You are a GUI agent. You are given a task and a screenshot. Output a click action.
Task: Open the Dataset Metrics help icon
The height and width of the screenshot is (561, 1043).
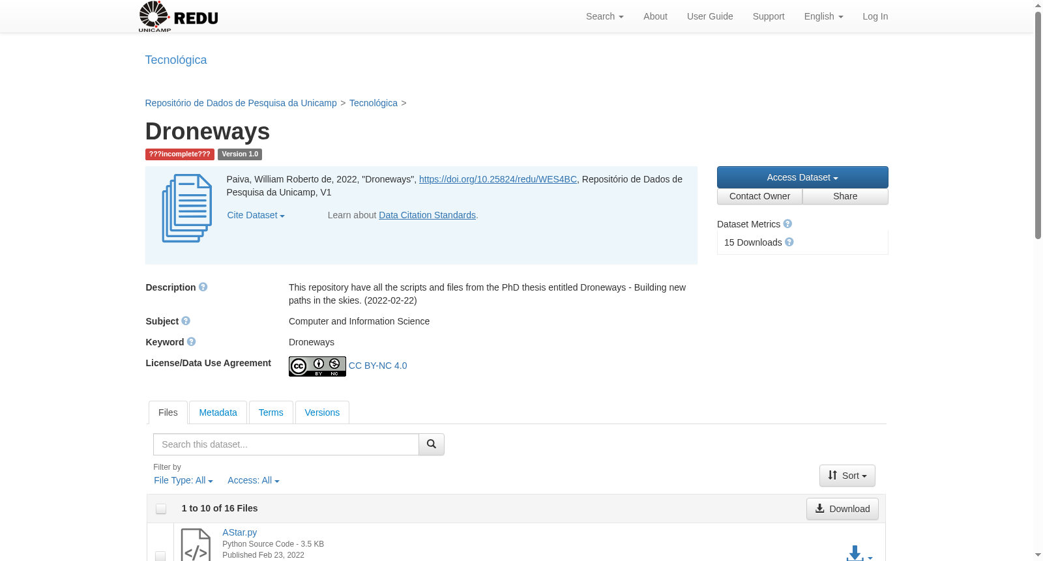pyautogui.click(x=787, y=223)
